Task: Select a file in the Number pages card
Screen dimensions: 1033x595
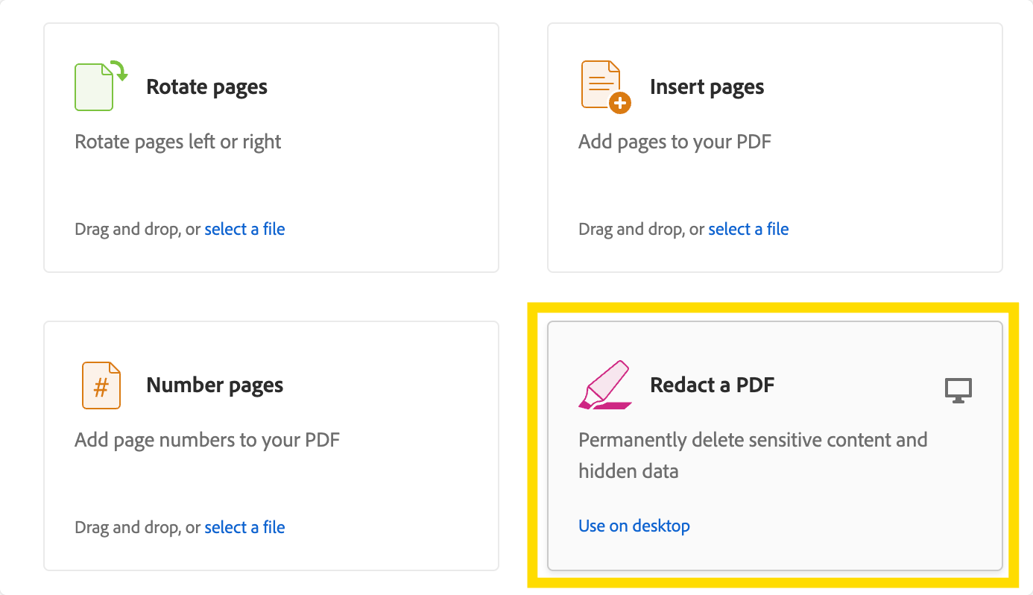Action: (x=244, y=527)
